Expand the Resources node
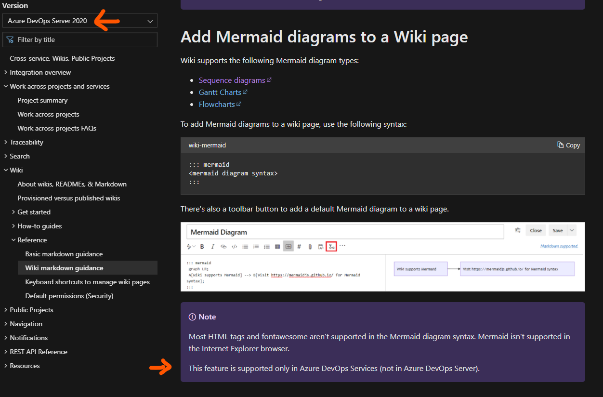The width and height of the screenshot is (603, 397). pos(25,366)
